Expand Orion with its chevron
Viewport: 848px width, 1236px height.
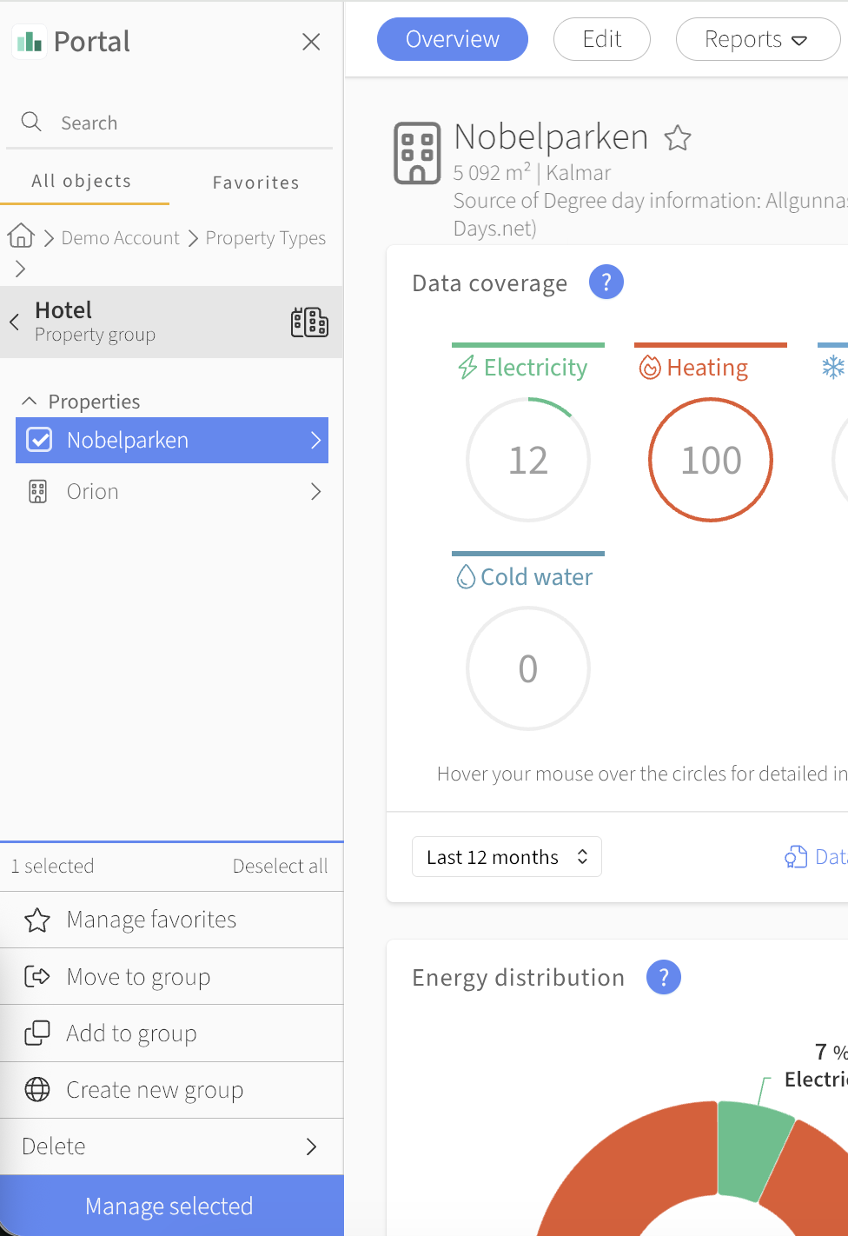[x=316, y=492]
